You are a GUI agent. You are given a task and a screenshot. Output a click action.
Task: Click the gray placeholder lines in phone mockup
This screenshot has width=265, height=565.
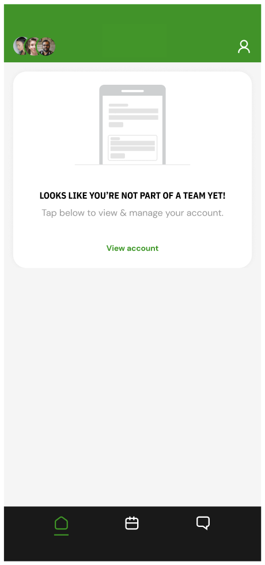(133, 115)
